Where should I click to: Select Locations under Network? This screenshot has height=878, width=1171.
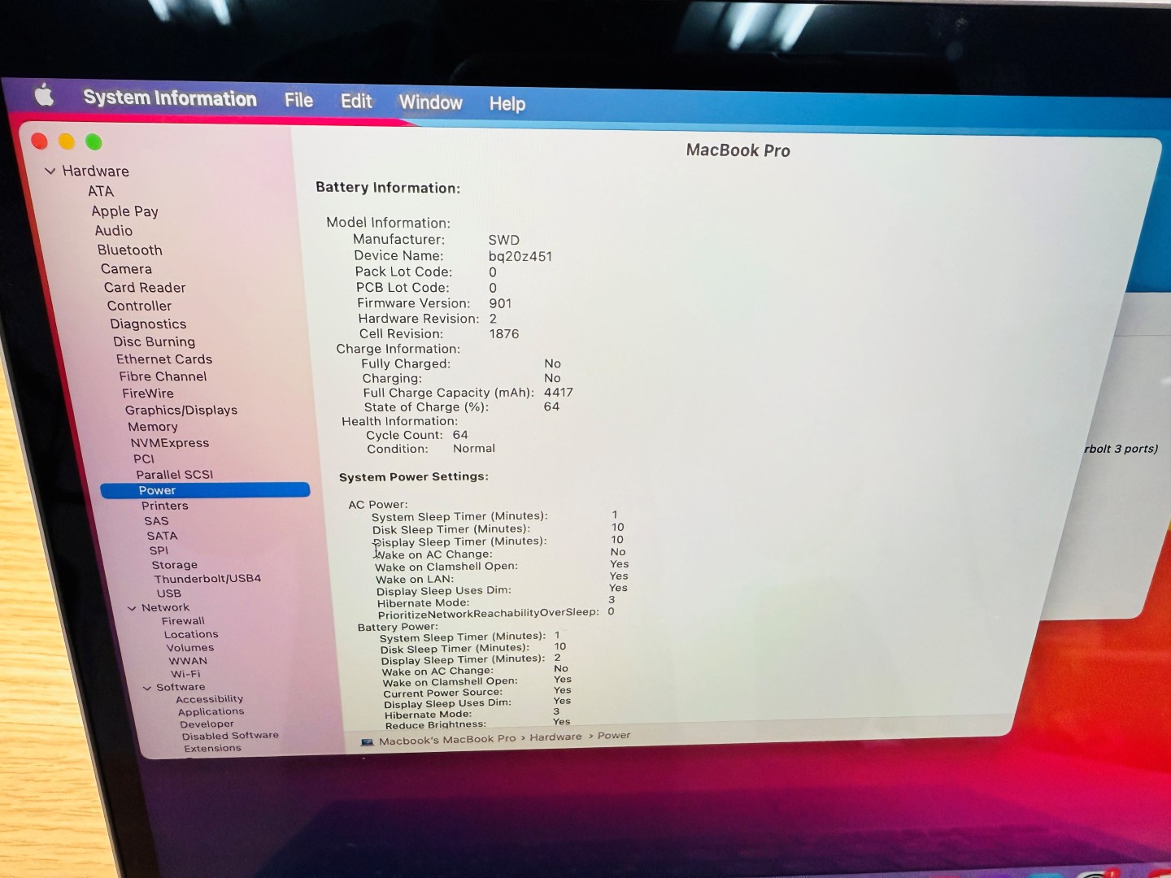pyautogui.click(x=191, y=635)
